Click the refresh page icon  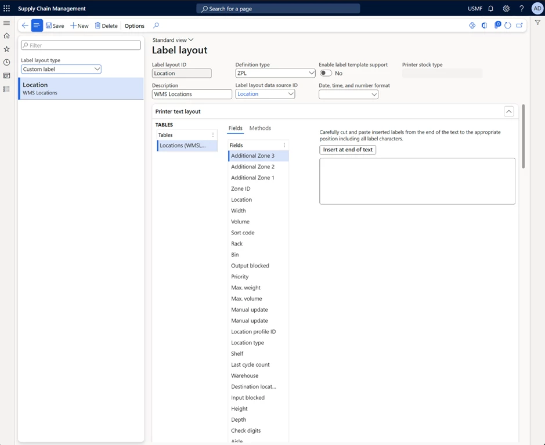[508, 26]
